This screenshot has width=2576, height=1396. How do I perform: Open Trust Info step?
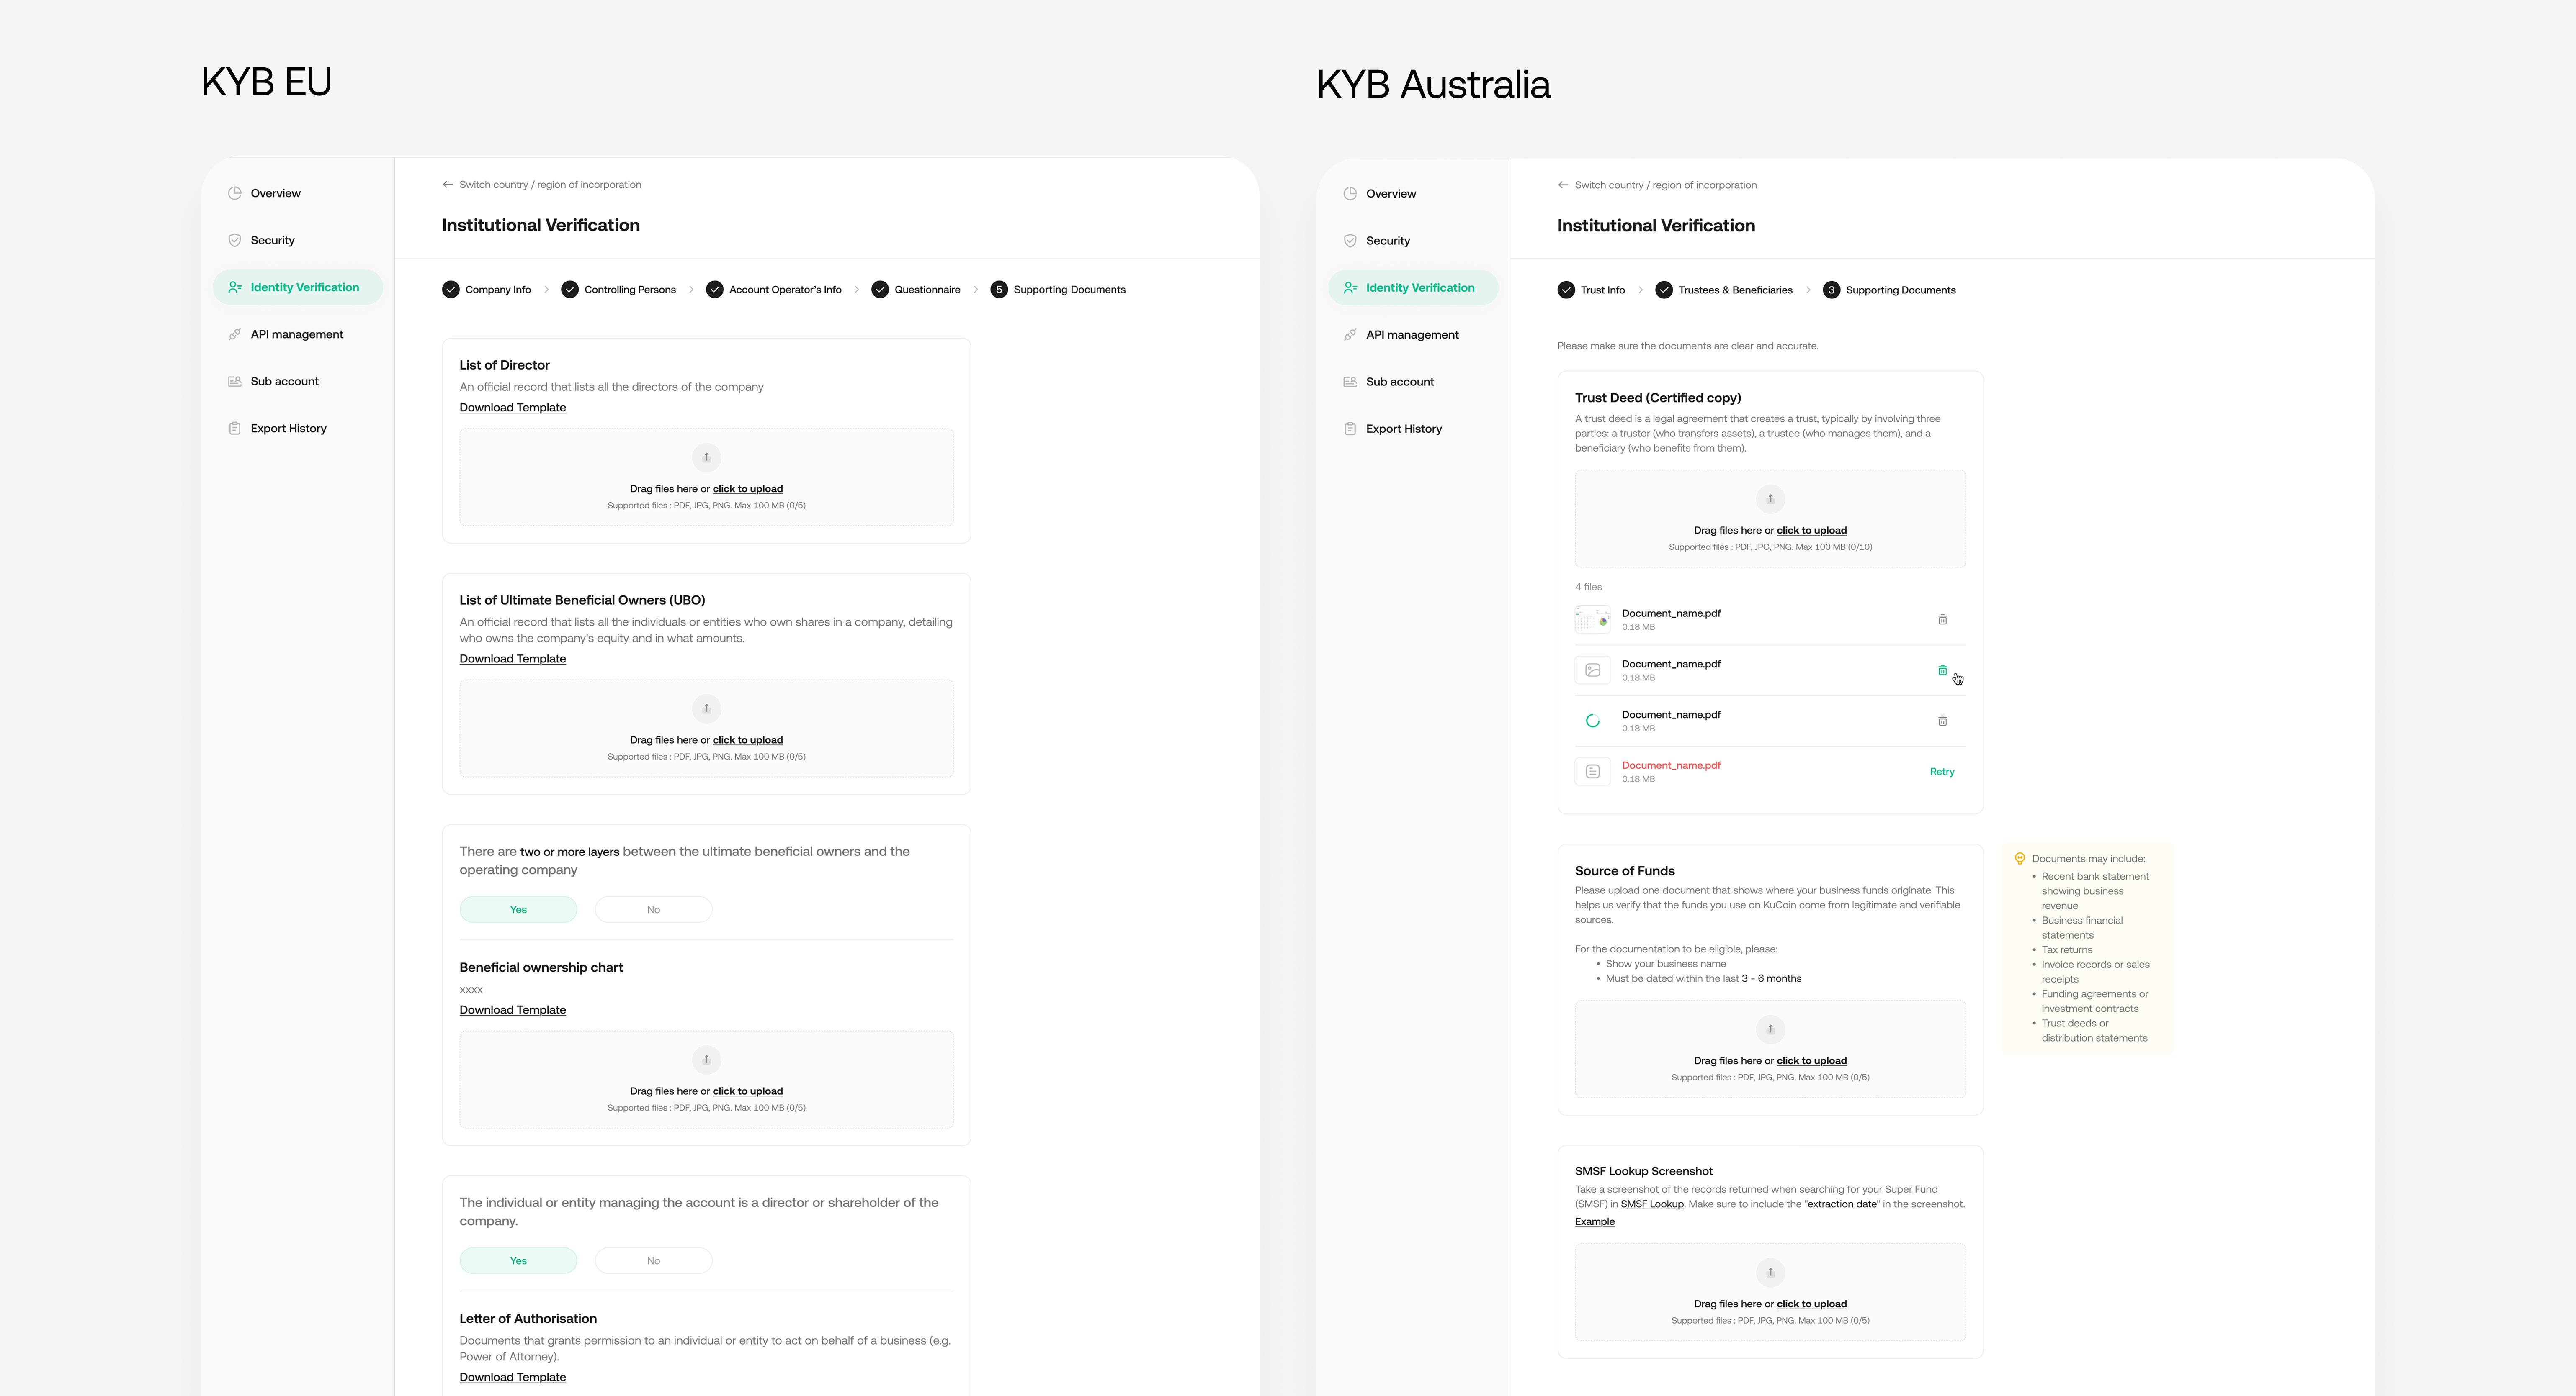(1591, 290)
